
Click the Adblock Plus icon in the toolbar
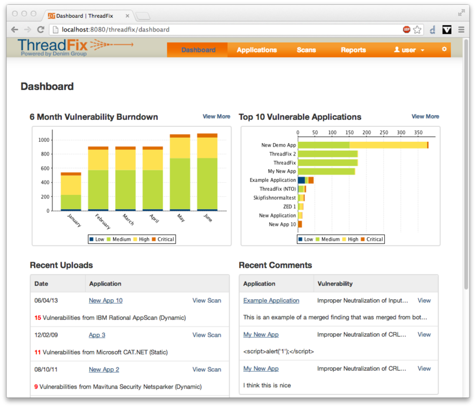(x=405, y=29)
